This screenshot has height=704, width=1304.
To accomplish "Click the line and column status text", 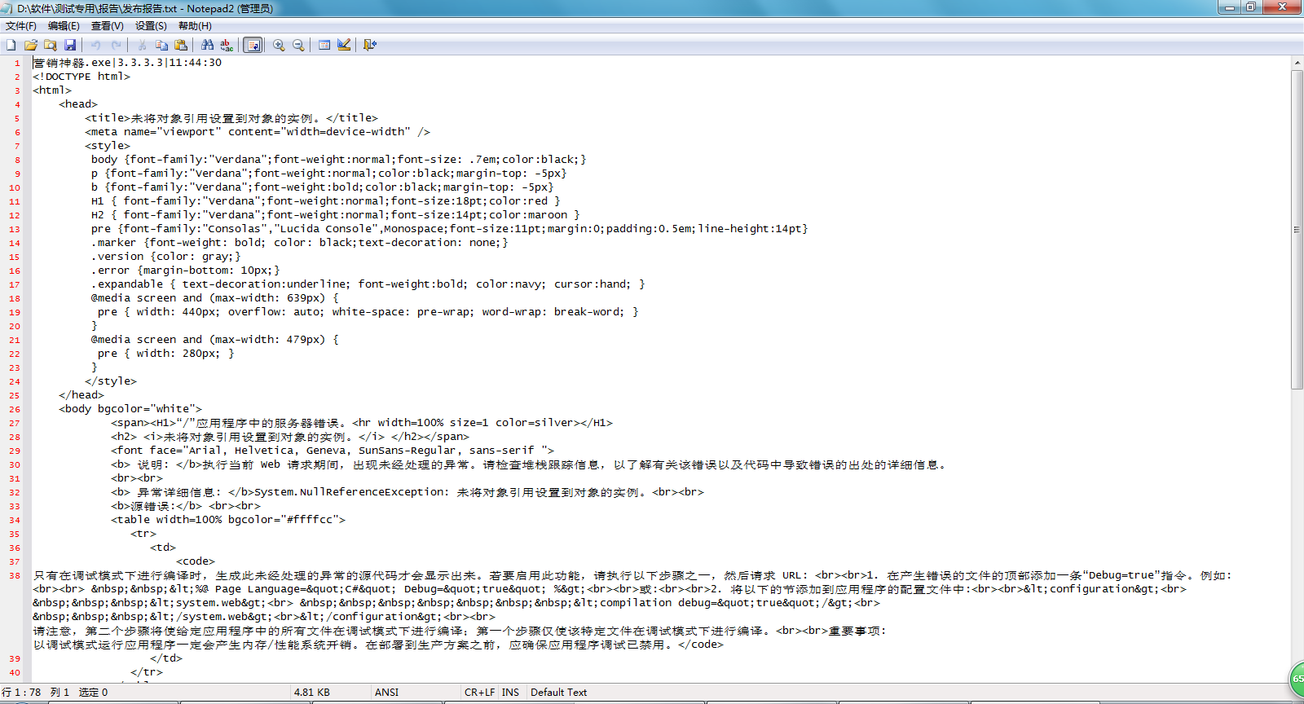I will coord(55,692).
